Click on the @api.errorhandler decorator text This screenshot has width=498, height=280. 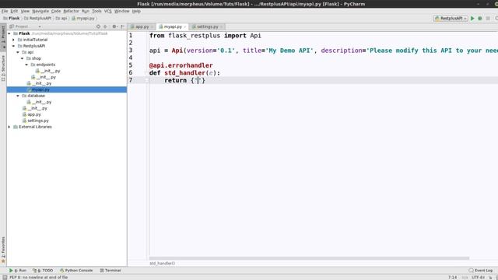(181, 65)
